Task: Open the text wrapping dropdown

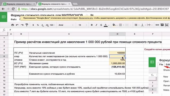Action: (x=150, y=25)
